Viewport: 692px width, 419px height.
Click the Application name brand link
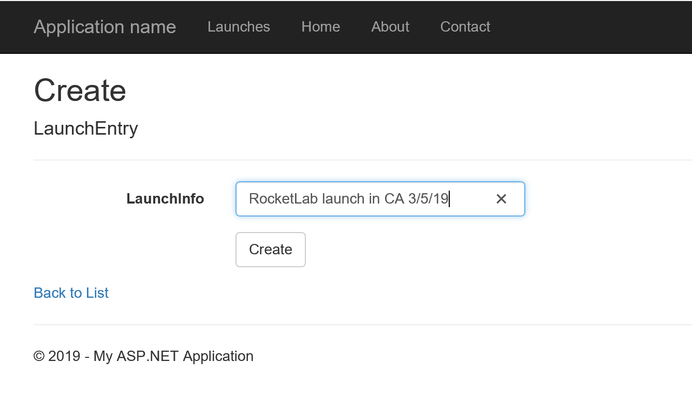click(105, 27)
